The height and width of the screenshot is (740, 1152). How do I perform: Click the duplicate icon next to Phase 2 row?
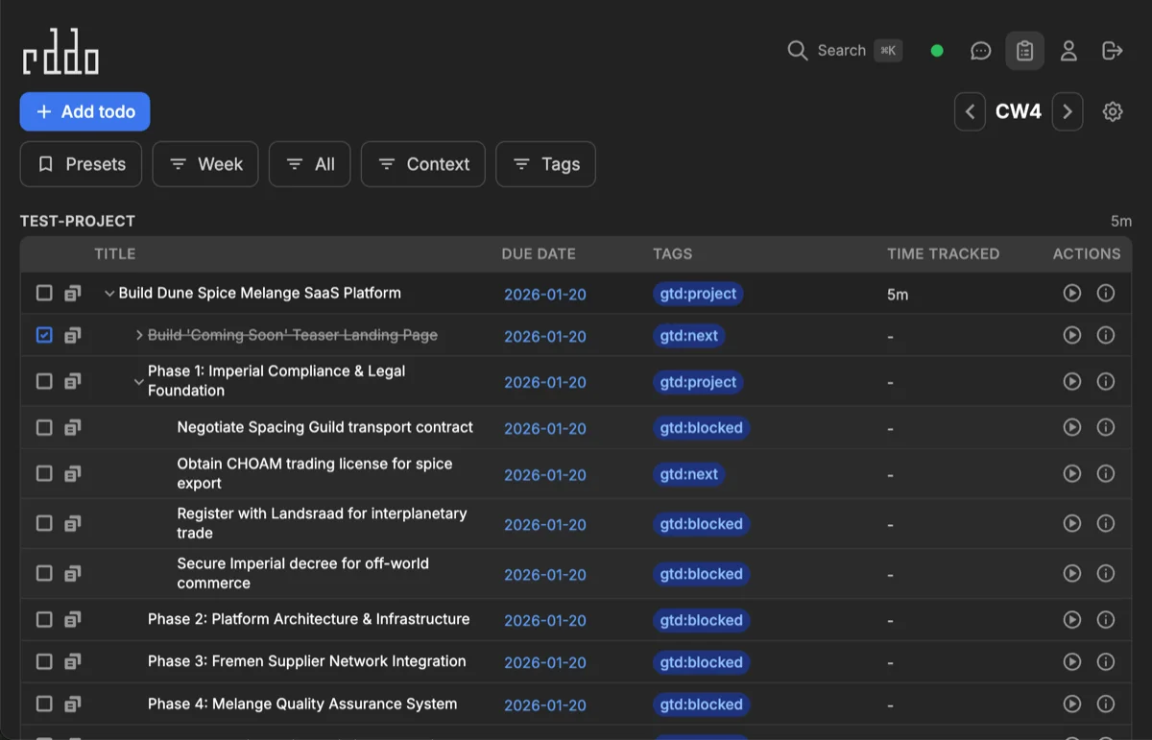click(72, 619)
